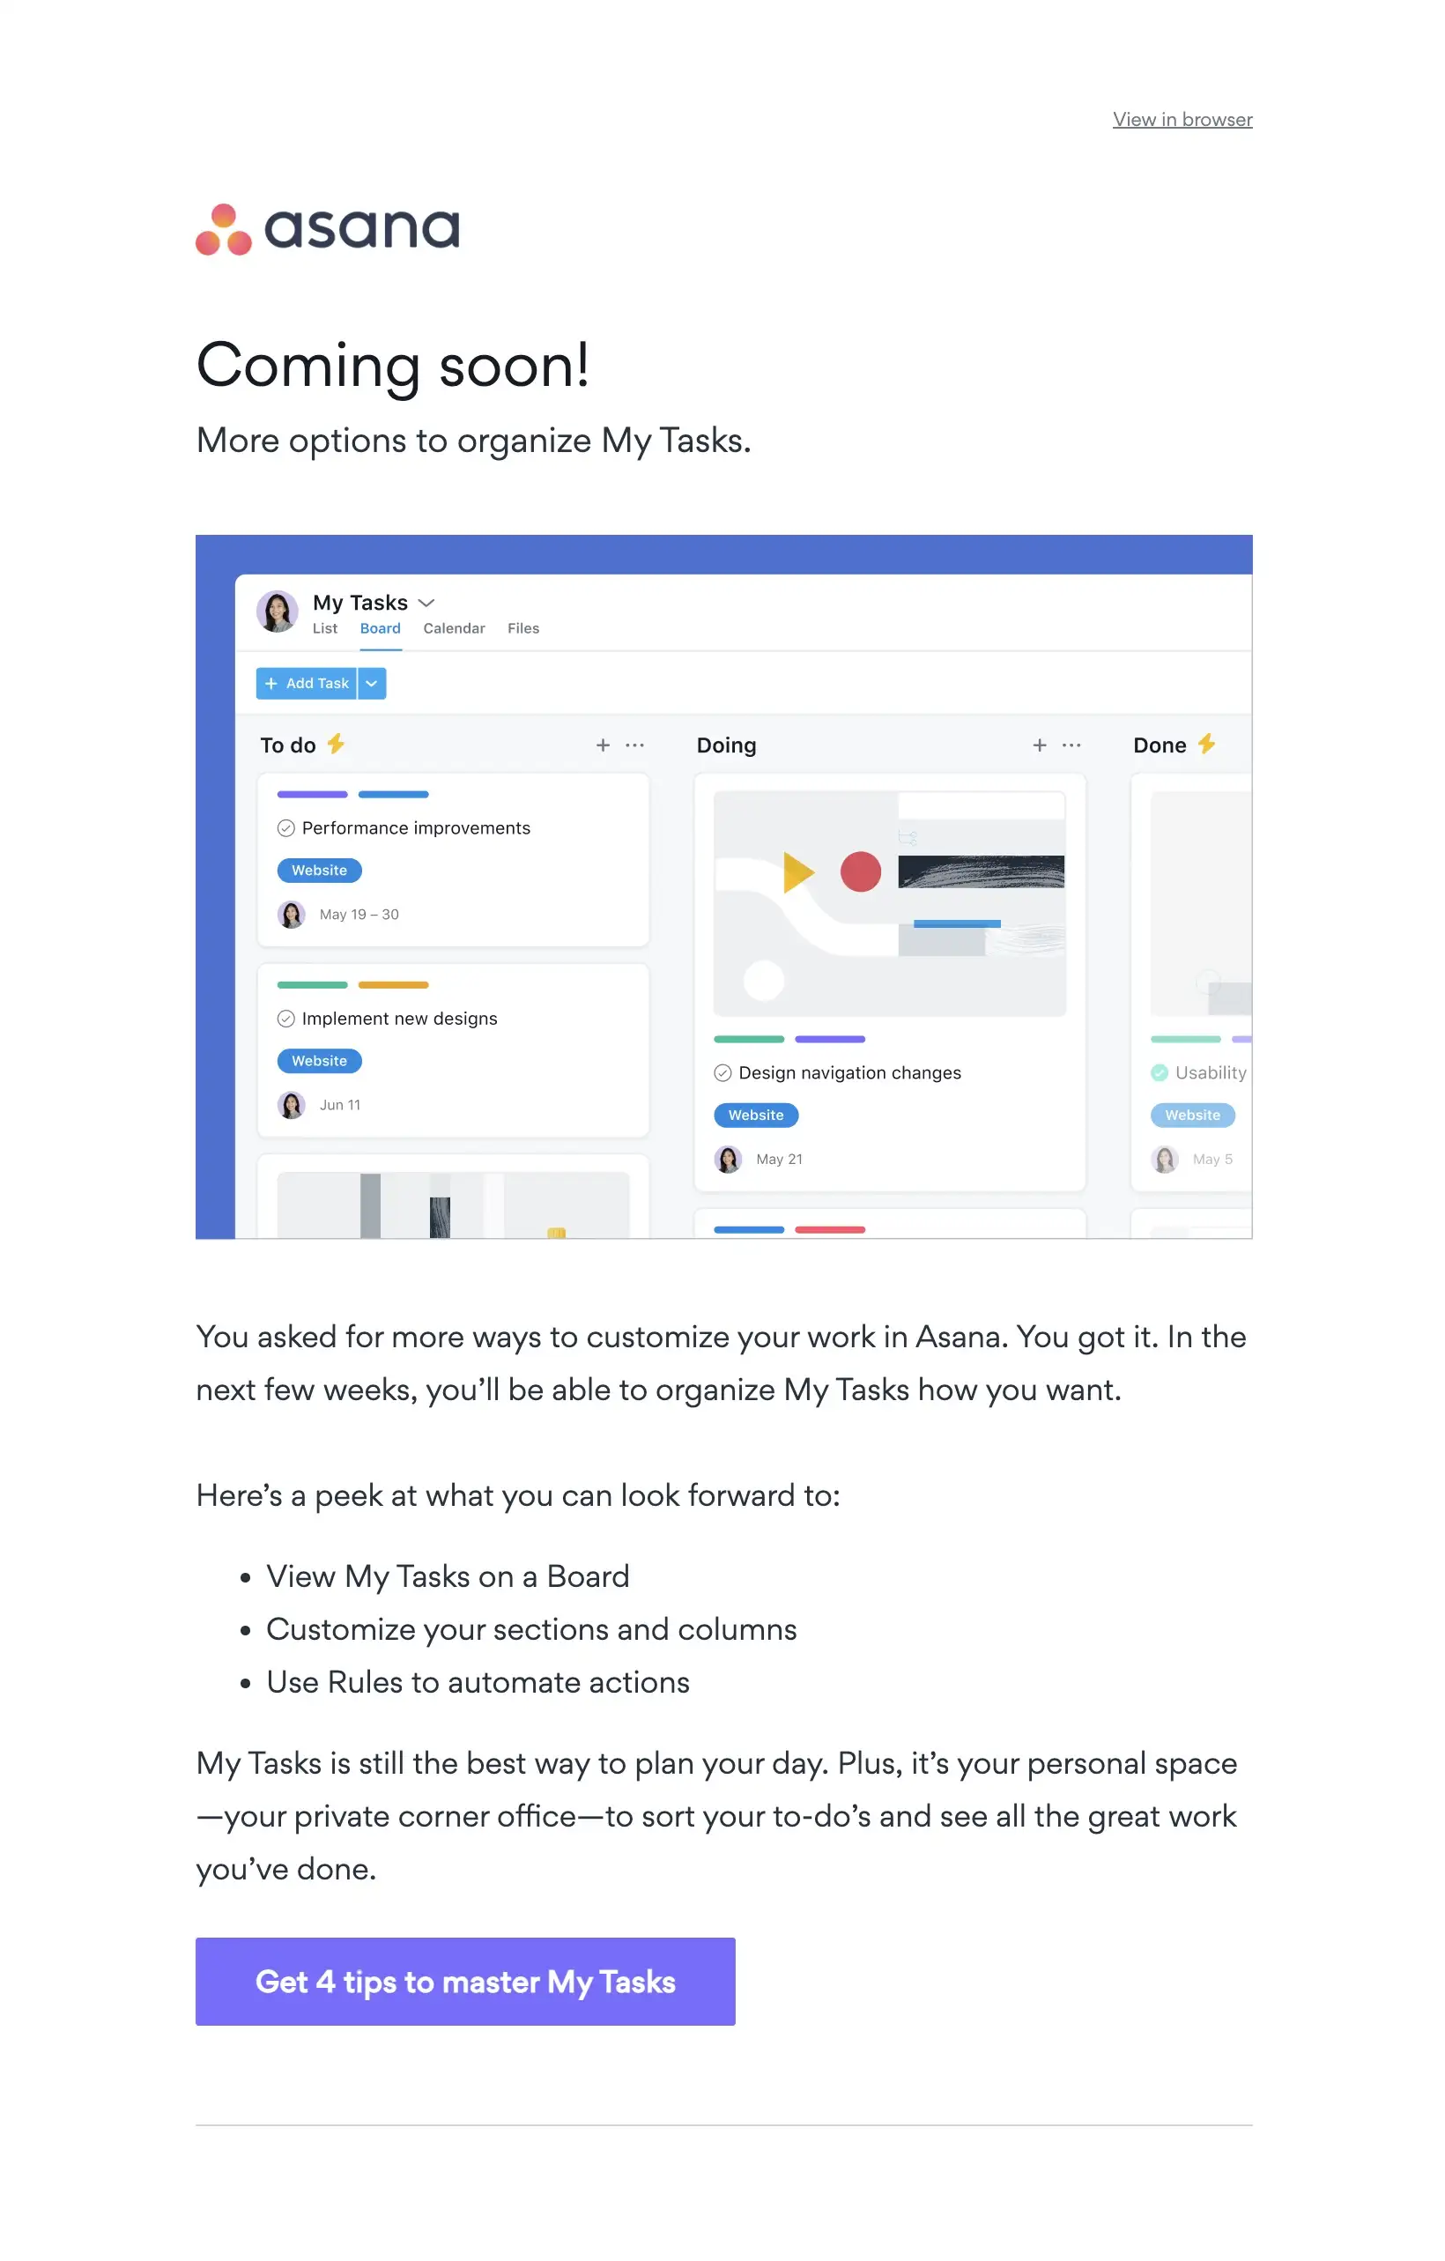Viewport: 1445px width, 2261px height.
Task: Open the Doing column overflow menu
Action: tap(1071, 745)
